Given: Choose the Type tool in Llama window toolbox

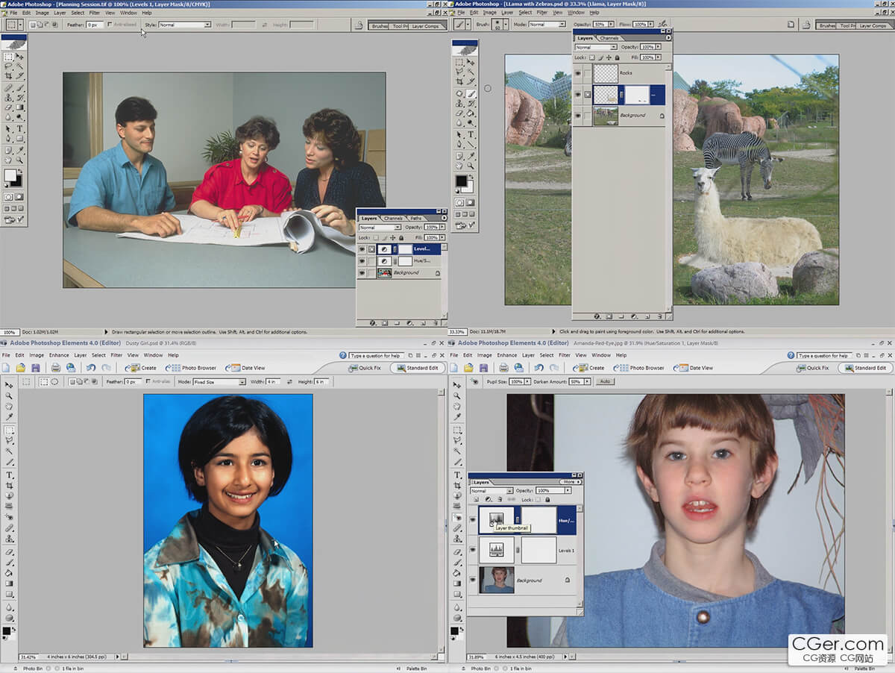Looking at the screenshot, I should [471, 134].
